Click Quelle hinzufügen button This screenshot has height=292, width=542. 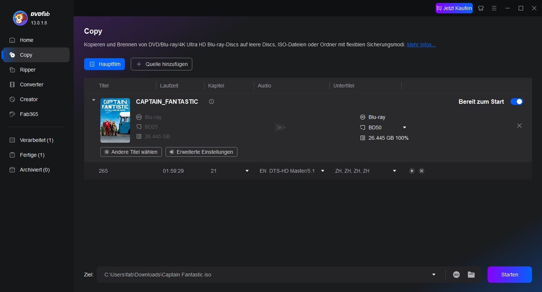[x=162, y=64]
